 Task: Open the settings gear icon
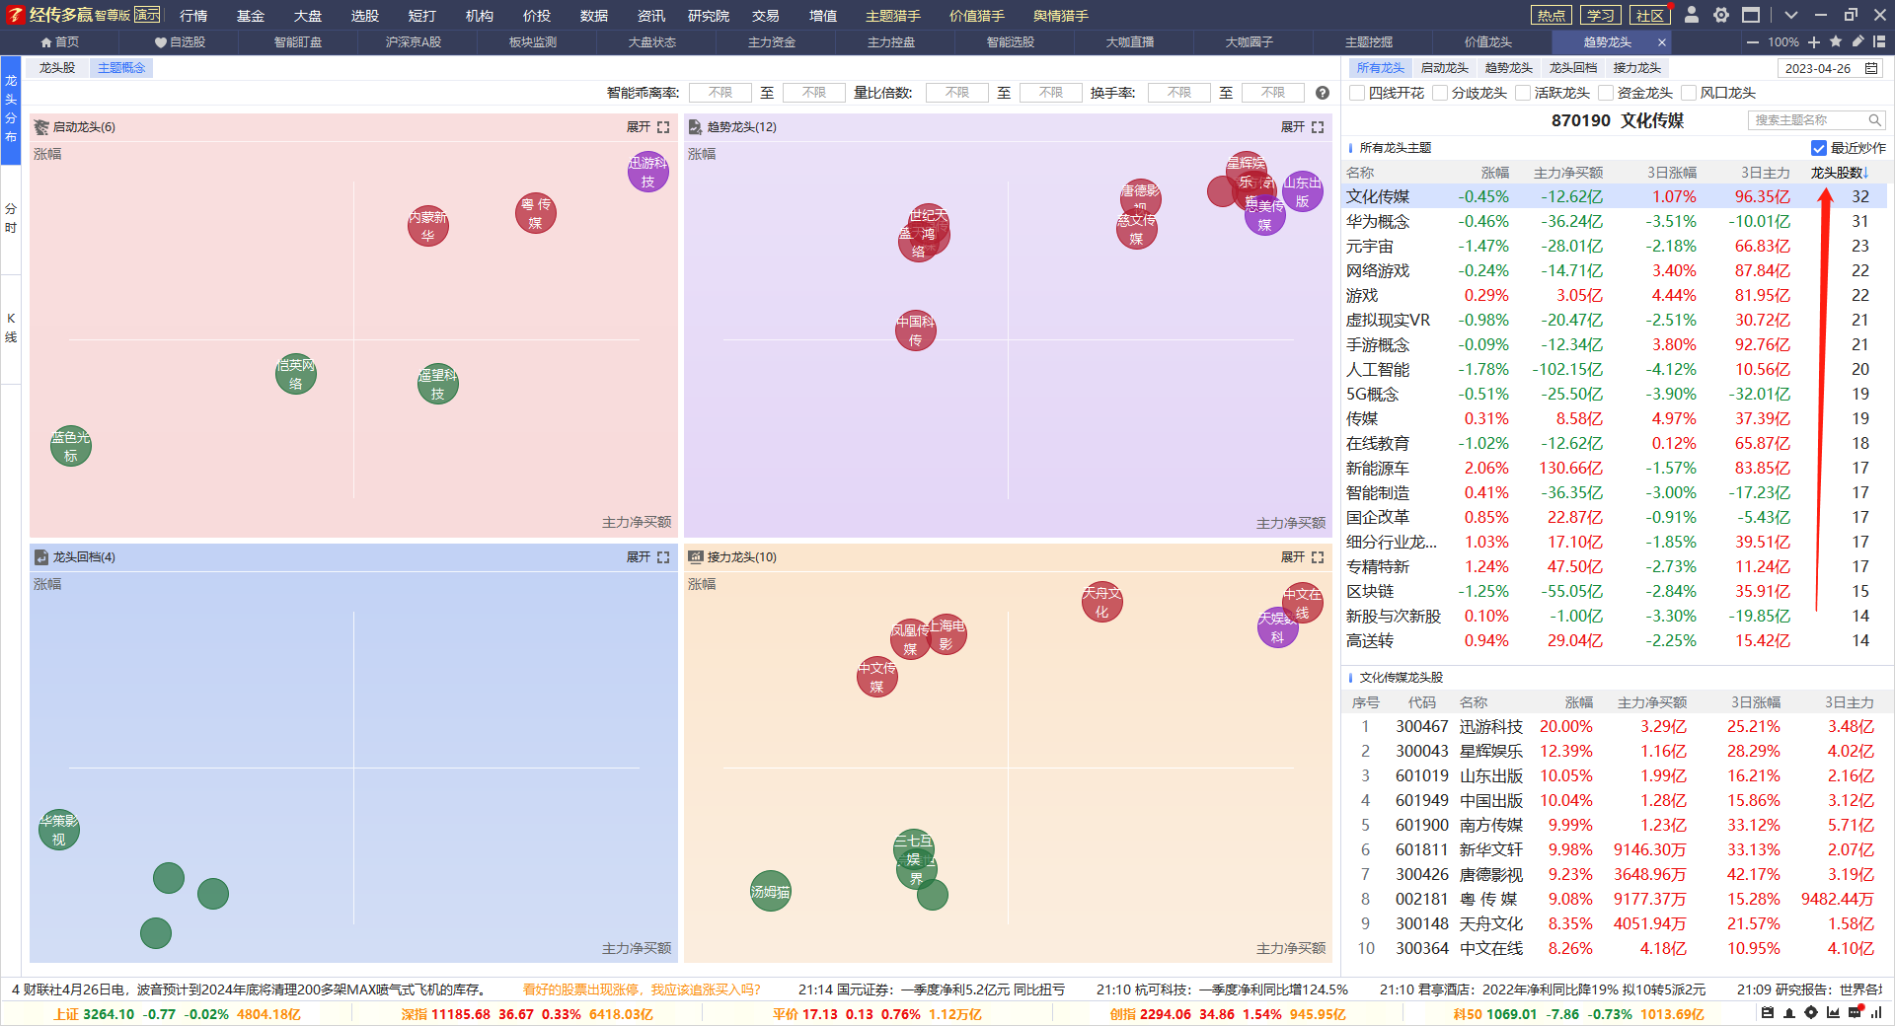[x=1721, y=15]
